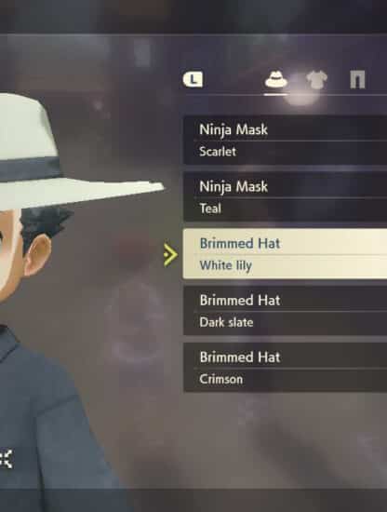The height and width of the screenshot is (512, 387).
Task: Click the dark band on the hat
Action: 30,169
